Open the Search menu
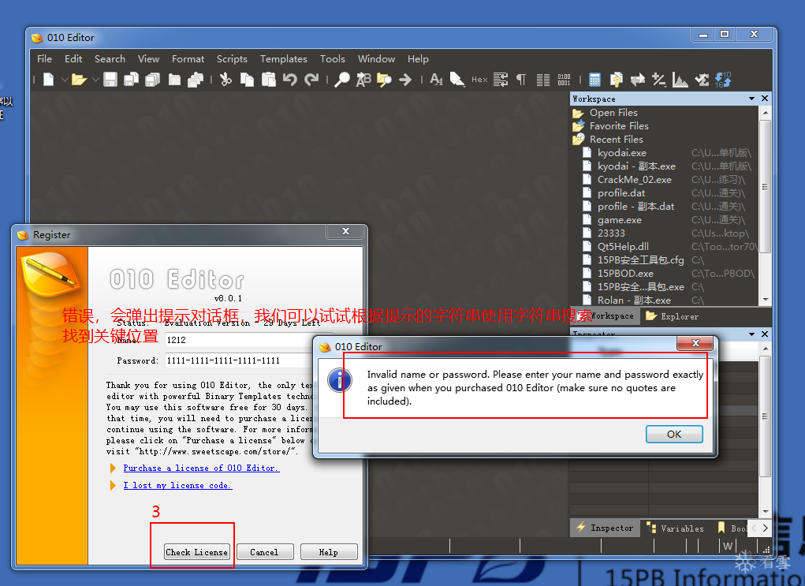Screen dimensions: 805x586 click(110, 59)
